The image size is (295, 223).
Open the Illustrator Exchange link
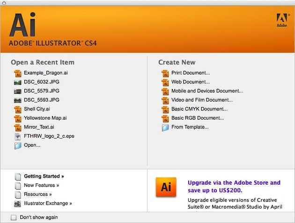(x=48, y=203)
